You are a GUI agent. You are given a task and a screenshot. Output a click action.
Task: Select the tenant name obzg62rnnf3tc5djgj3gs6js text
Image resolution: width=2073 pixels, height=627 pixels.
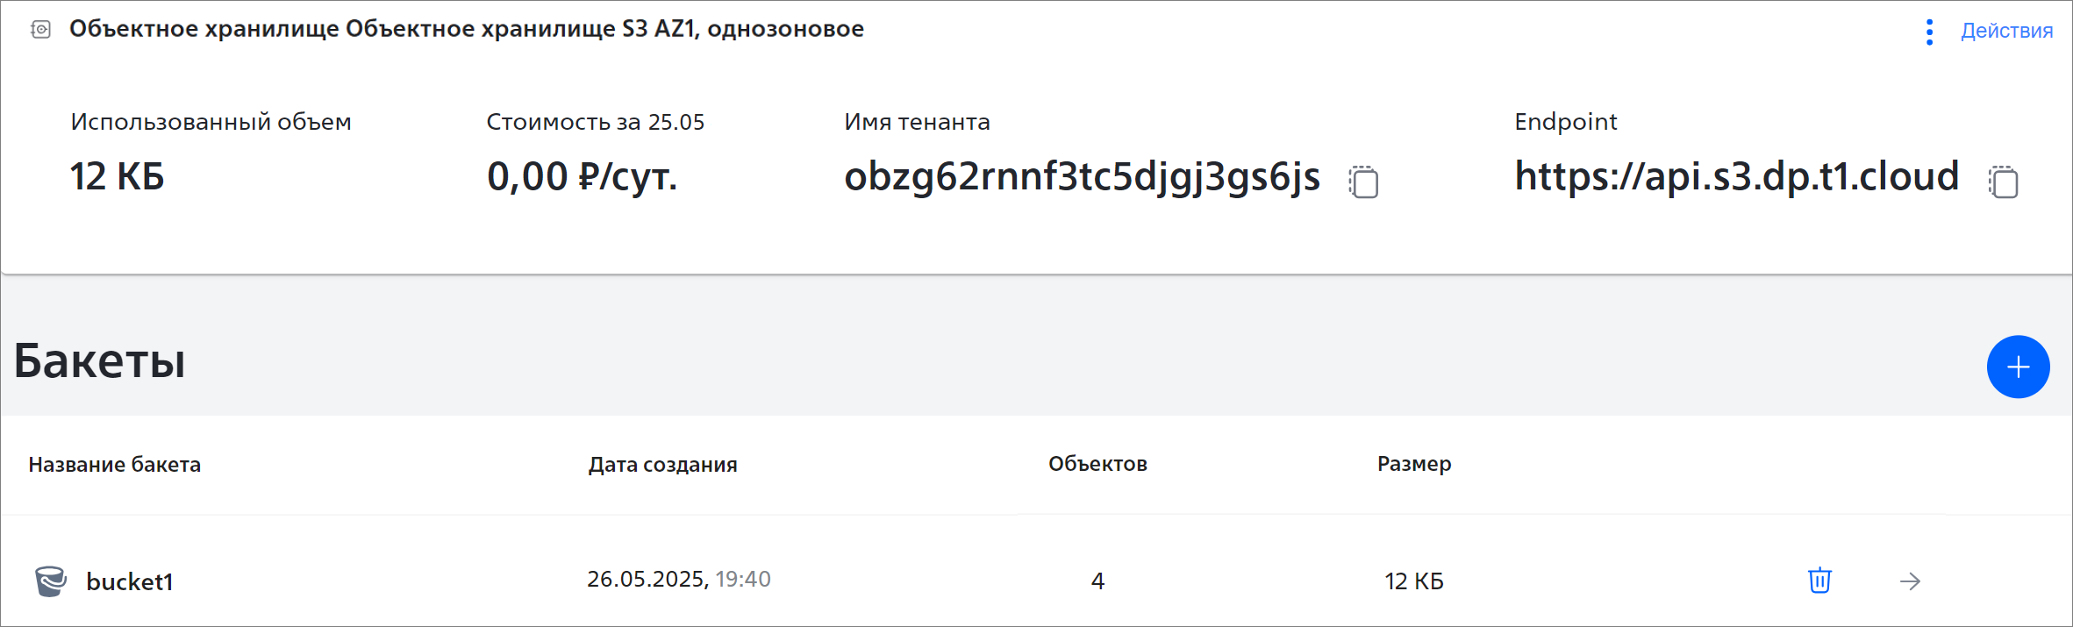point(1082,177)
